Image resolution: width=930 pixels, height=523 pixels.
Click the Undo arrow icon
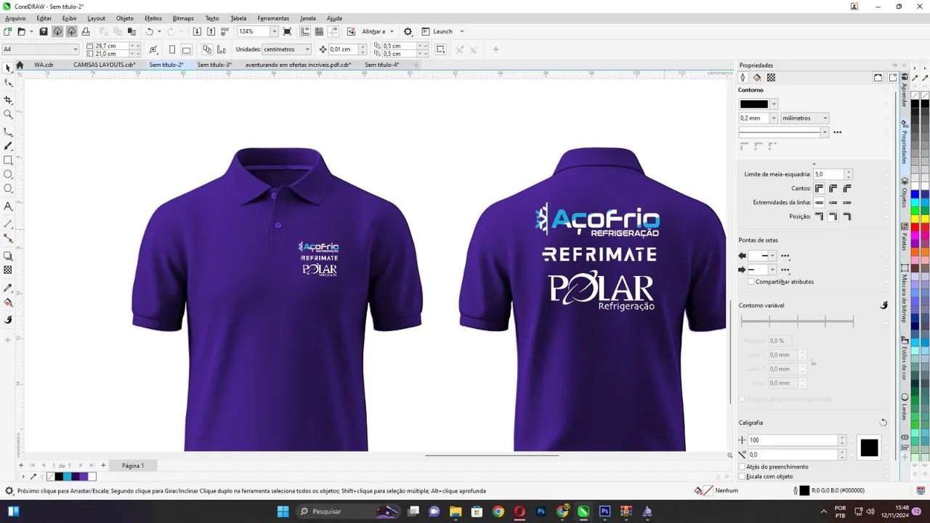tap(150, 32)
